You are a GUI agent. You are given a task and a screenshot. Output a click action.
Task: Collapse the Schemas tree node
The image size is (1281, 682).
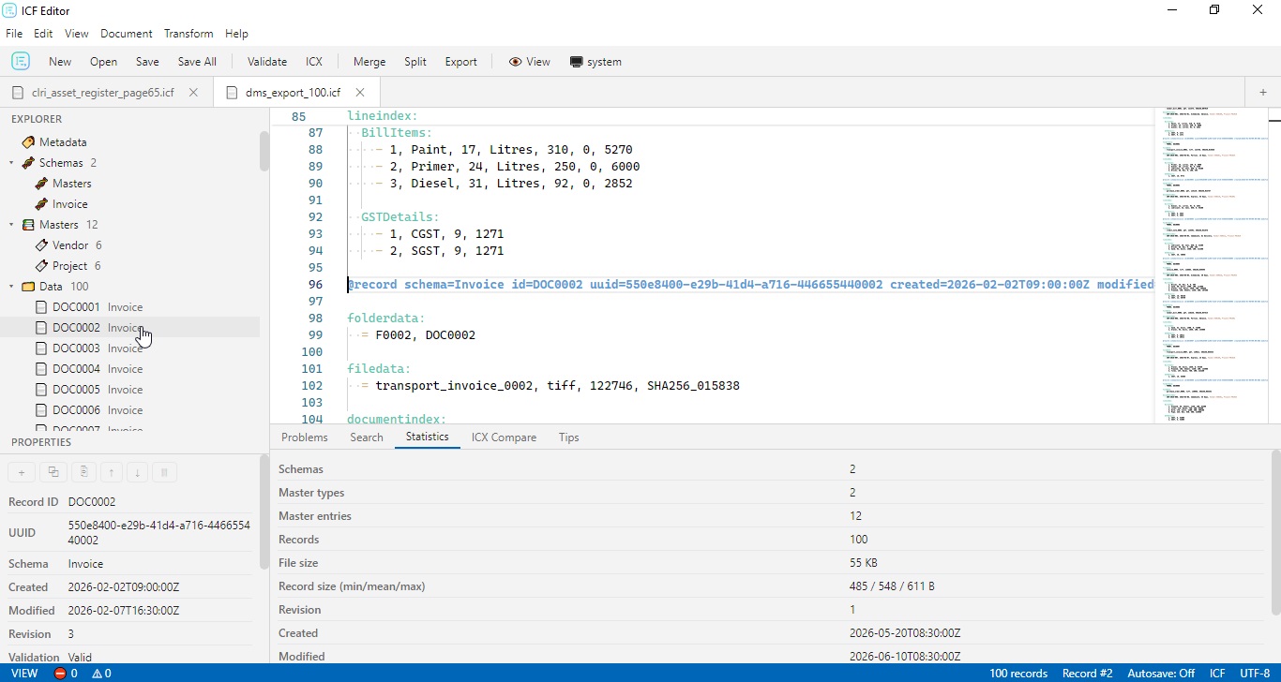click(x=11, y=163)
